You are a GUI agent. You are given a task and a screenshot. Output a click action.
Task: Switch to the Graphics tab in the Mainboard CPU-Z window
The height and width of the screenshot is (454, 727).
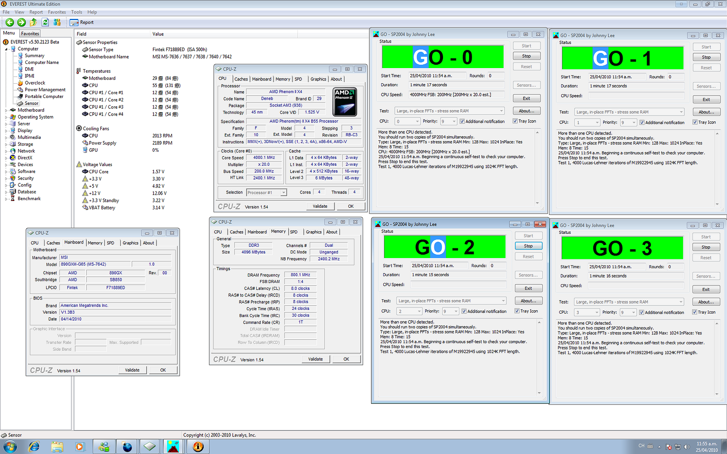(130, 243)
